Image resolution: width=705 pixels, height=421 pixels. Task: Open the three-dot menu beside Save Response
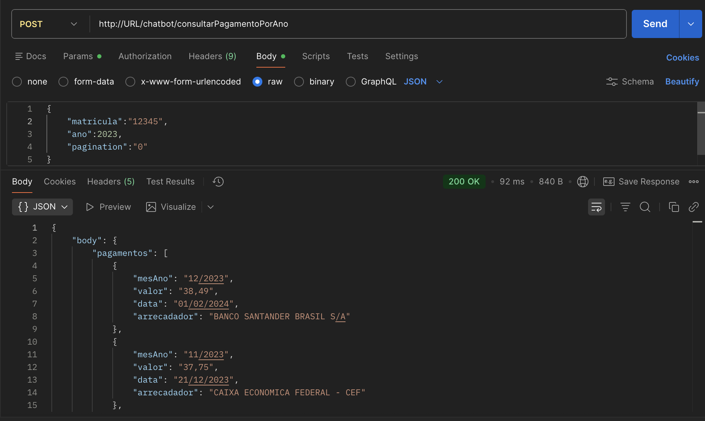694,182
